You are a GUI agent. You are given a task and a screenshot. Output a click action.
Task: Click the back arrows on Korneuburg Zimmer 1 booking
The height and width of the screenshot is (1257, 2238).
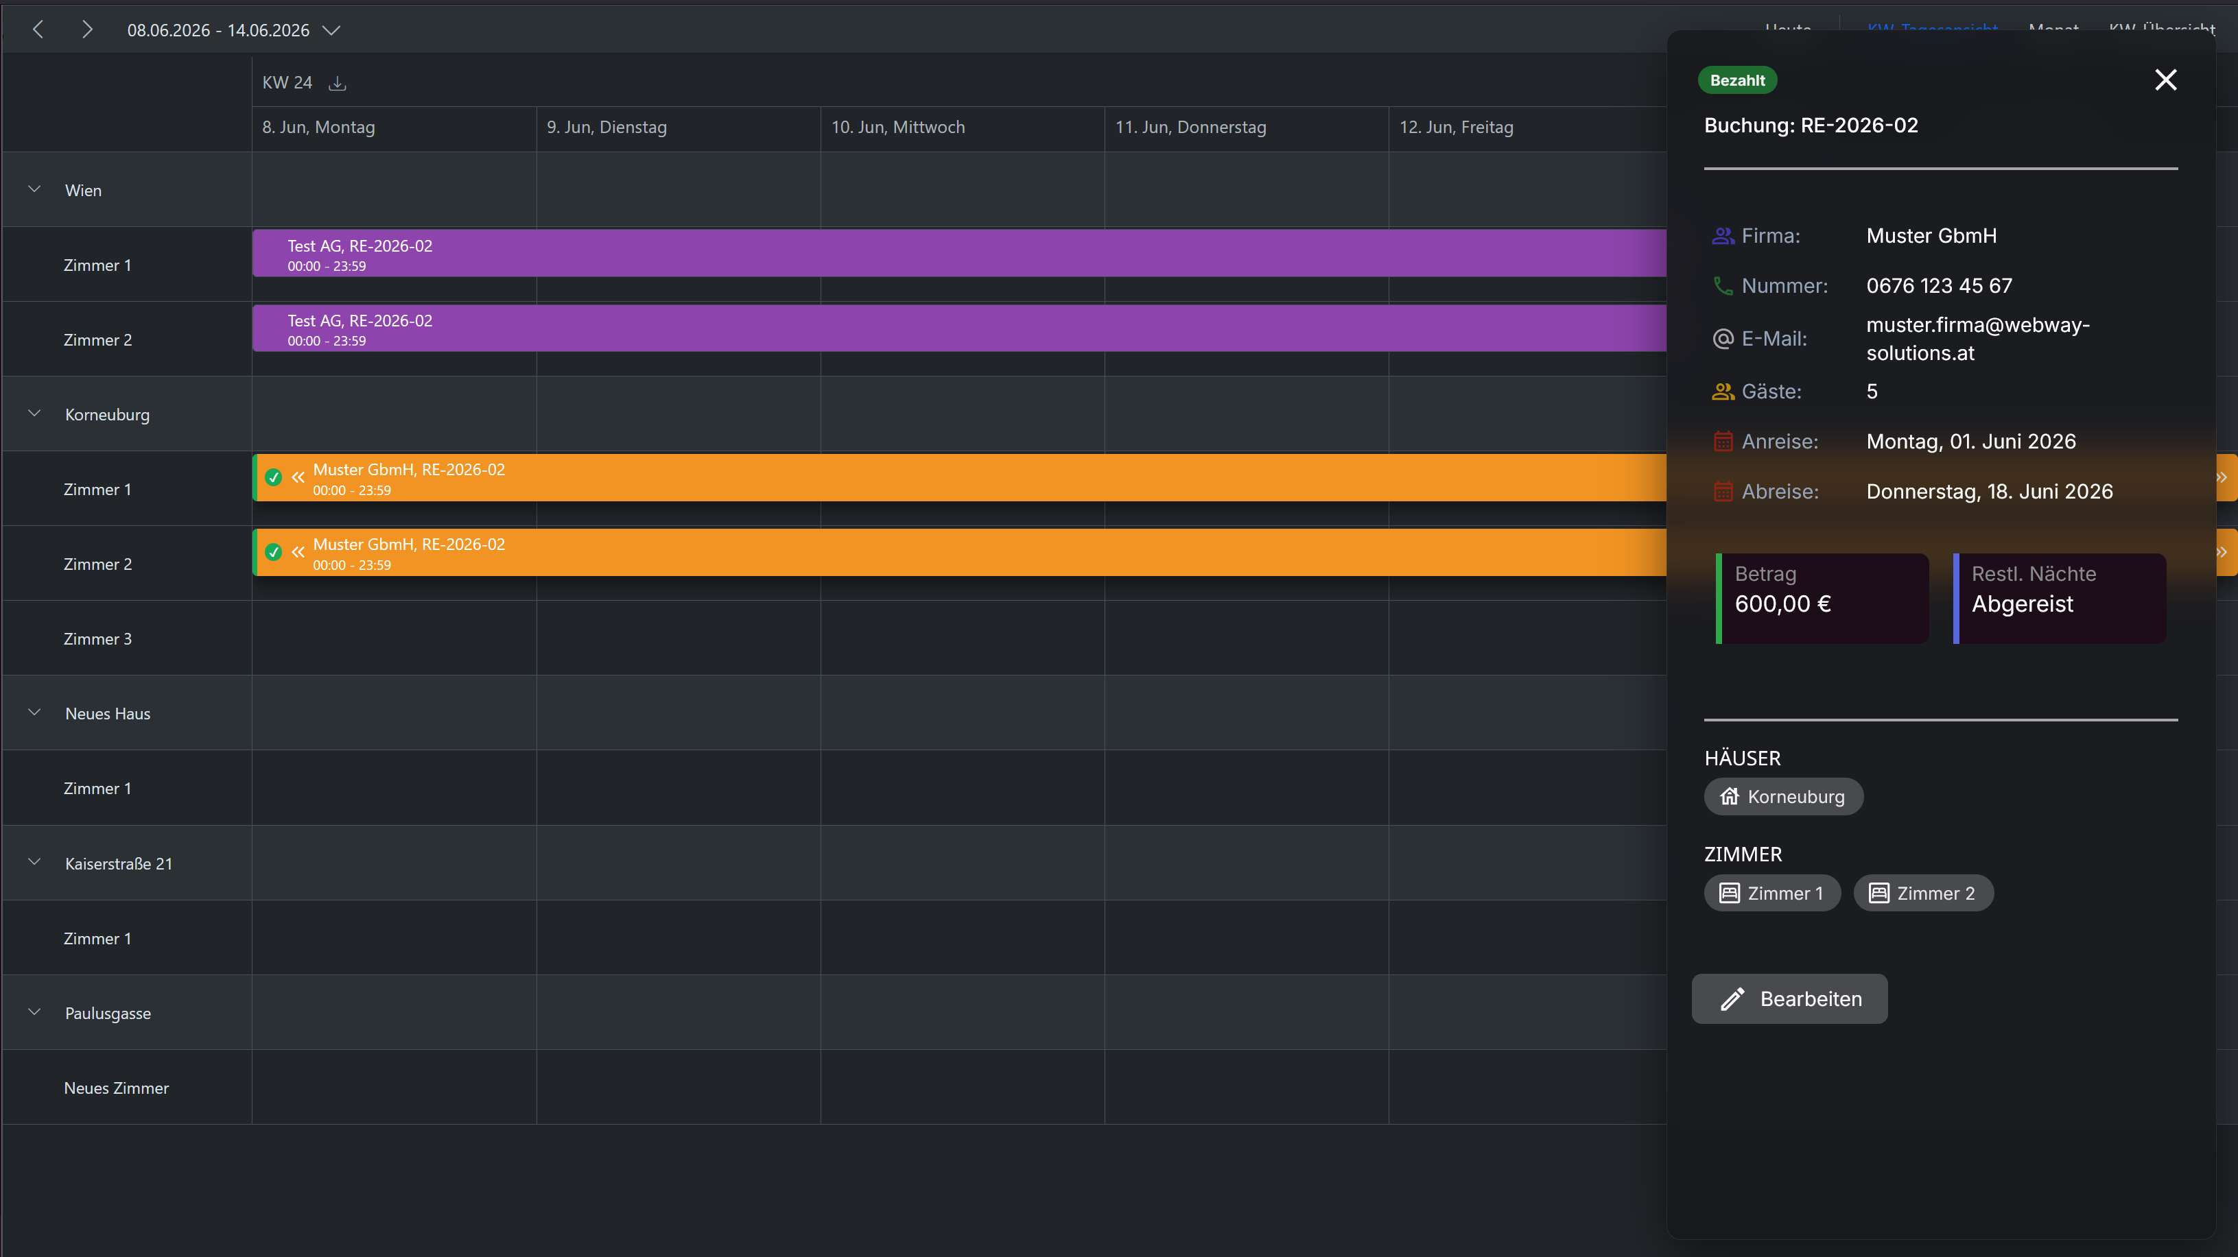point(298,477)
